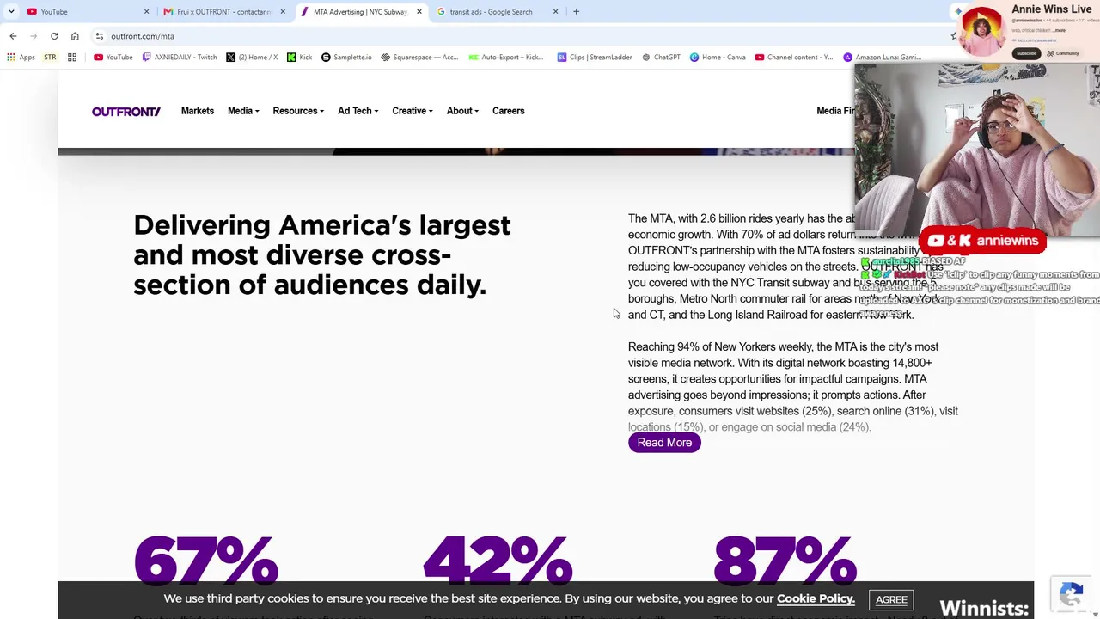Screen dimensions: 1100x619
Task: Click the Gemini sparkle icon near tab strip
Action: click(x=958, y=11)
